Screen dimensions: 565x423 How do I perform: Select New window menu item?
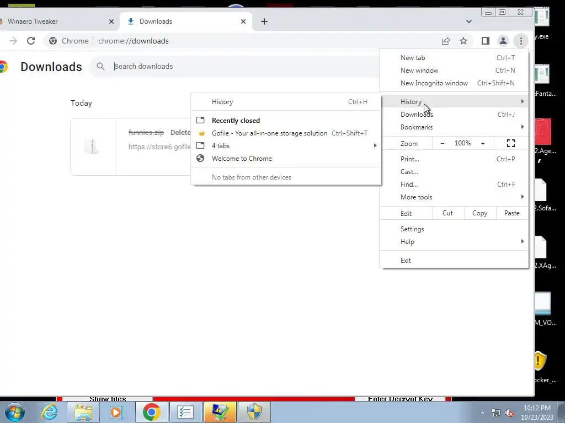point(454,70)
